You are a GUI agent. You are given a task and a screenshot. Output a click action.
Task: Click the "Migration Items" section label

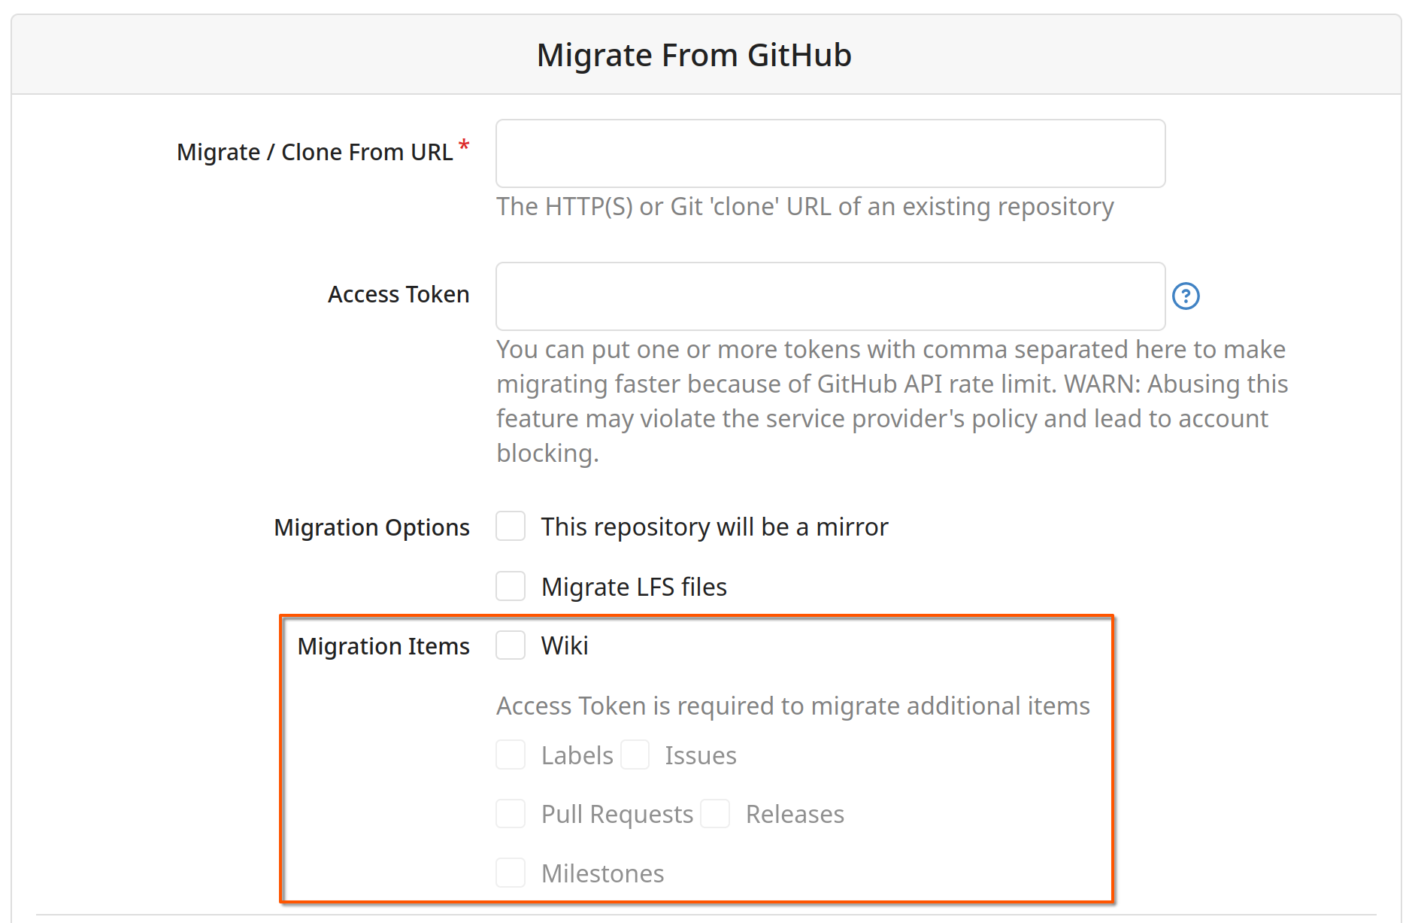tap(383, 647)
